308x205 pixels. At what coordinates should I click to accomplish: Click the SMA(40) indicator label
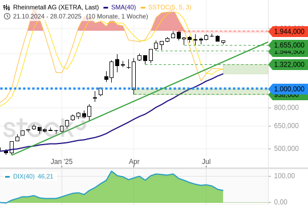(124, 7)
